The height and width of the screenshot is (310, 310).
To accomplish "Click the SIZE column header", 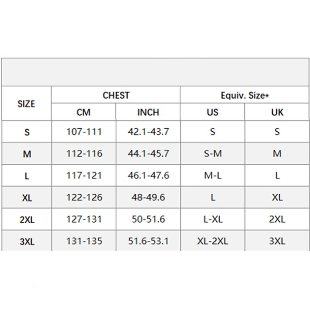I will 26,104.
